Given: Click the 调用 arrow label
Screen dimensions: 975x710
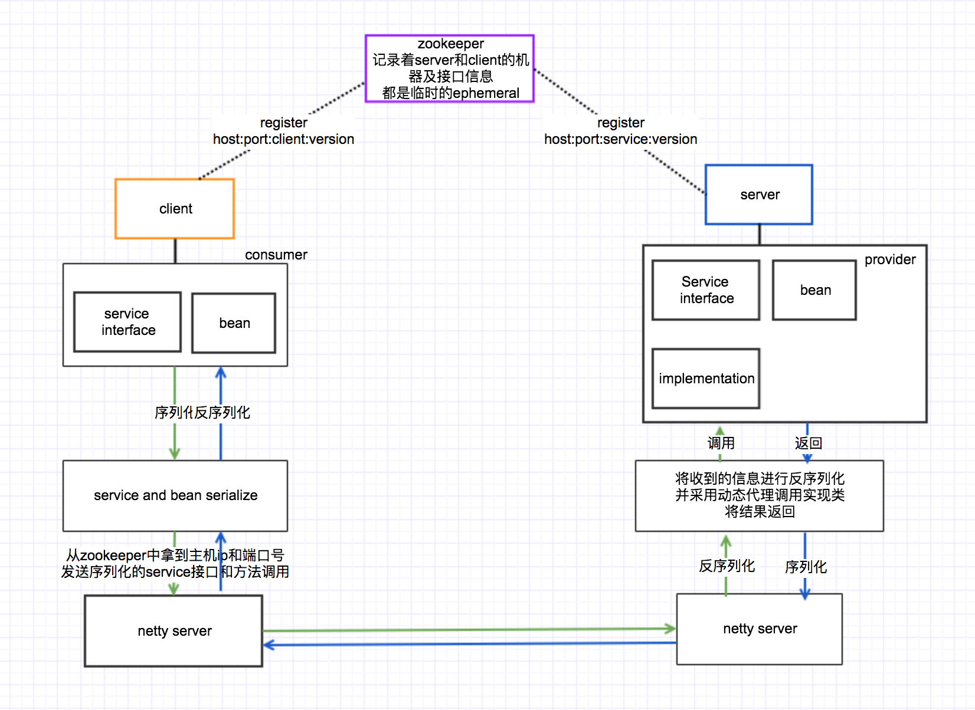Looking at the screenshot, I should pyautogui.click(x=721, y=443).
